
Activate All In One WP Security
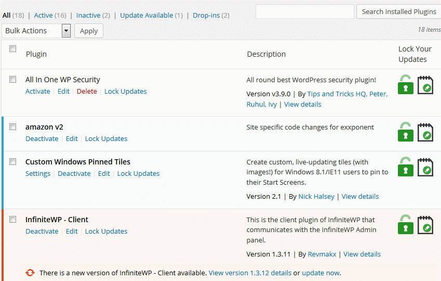pos(38,91)
